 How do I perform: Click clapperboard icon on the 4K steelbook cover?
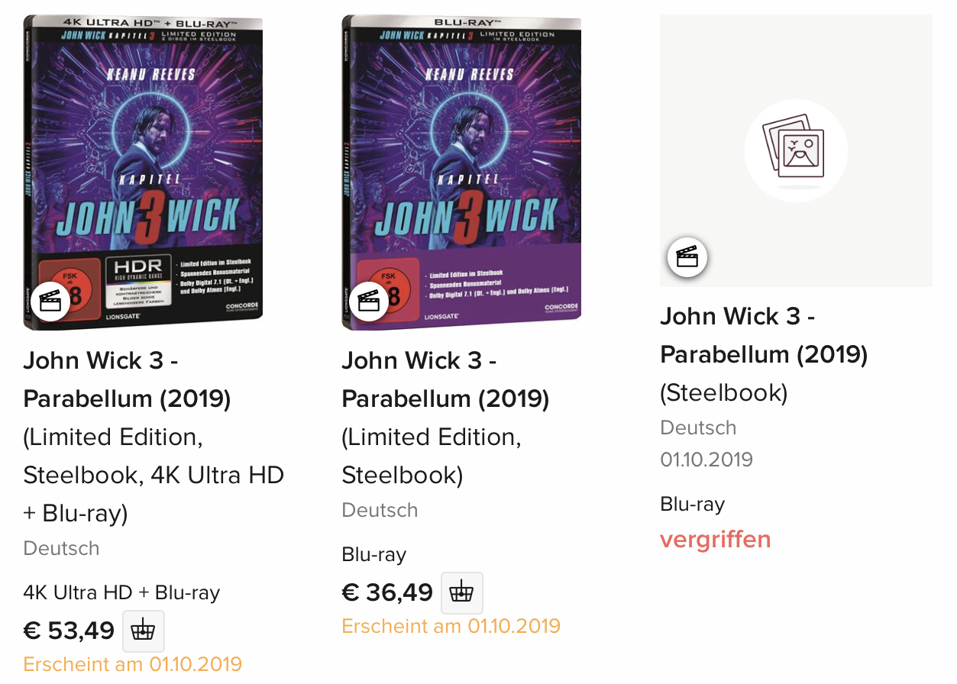[x=50, y=302]
